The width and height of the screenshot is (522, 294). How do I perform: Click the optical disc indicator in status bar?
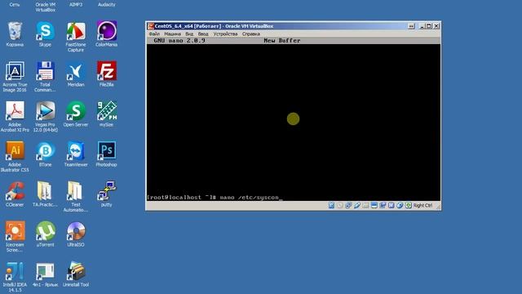[x=340, y=205]
